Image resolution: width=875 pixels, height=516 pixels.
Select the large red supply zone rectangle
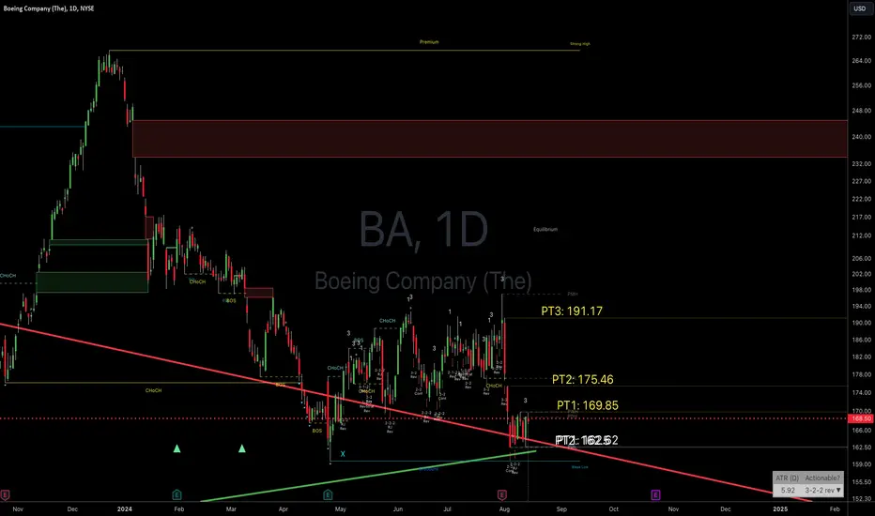tap(490, 138)
